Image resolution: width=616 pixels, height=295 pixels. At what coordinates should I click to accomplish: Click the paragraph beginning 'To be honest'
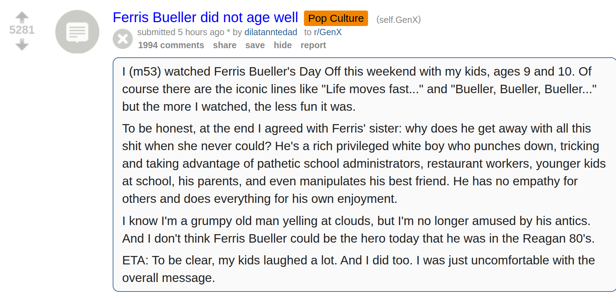(364, 163)
